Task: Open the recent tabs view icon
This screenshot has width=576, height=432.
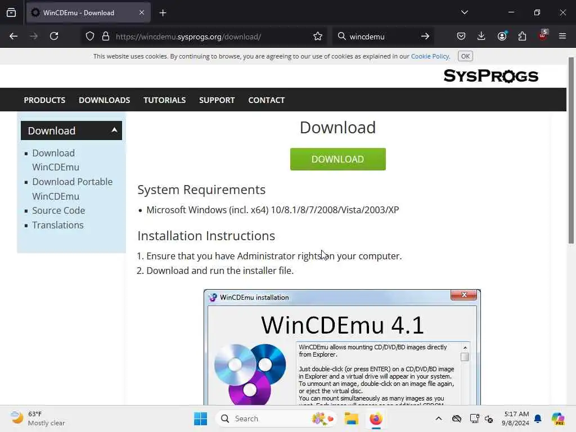Action: point(11,13)
